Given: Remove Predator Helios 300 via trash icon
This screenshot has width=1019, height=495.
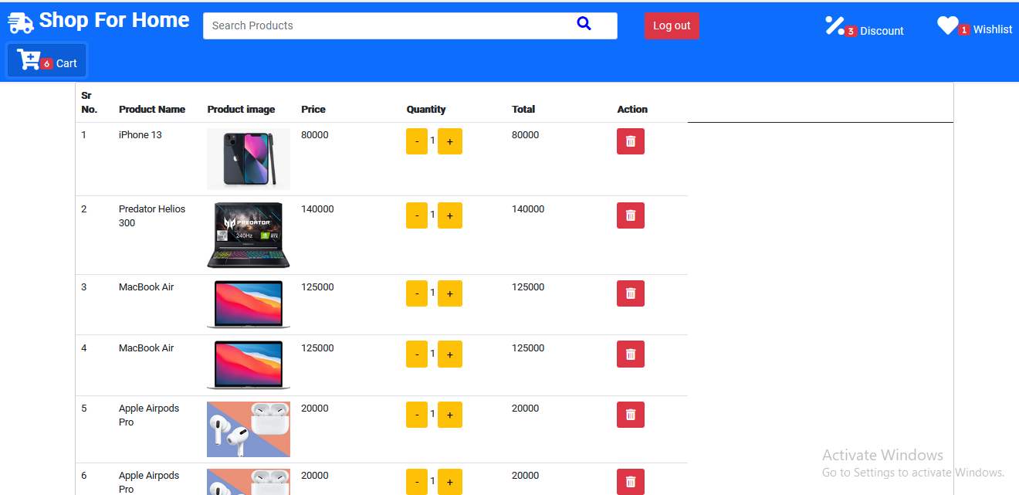Looking at the screenshot, I should pyautogui.click(x=631, y=215).
